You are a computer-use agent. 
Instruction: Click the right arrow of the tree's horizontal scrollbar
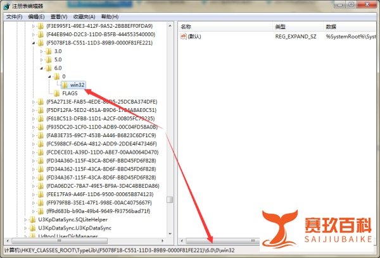pos(162,241)
